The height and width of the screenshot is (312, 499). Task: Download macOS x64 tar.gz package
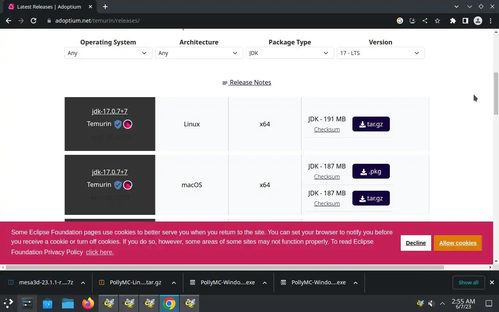371,198
